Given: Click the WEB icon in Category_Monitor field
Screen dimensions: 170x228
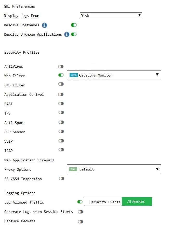Looking at the screenshot, I should (x=74, y=75).
